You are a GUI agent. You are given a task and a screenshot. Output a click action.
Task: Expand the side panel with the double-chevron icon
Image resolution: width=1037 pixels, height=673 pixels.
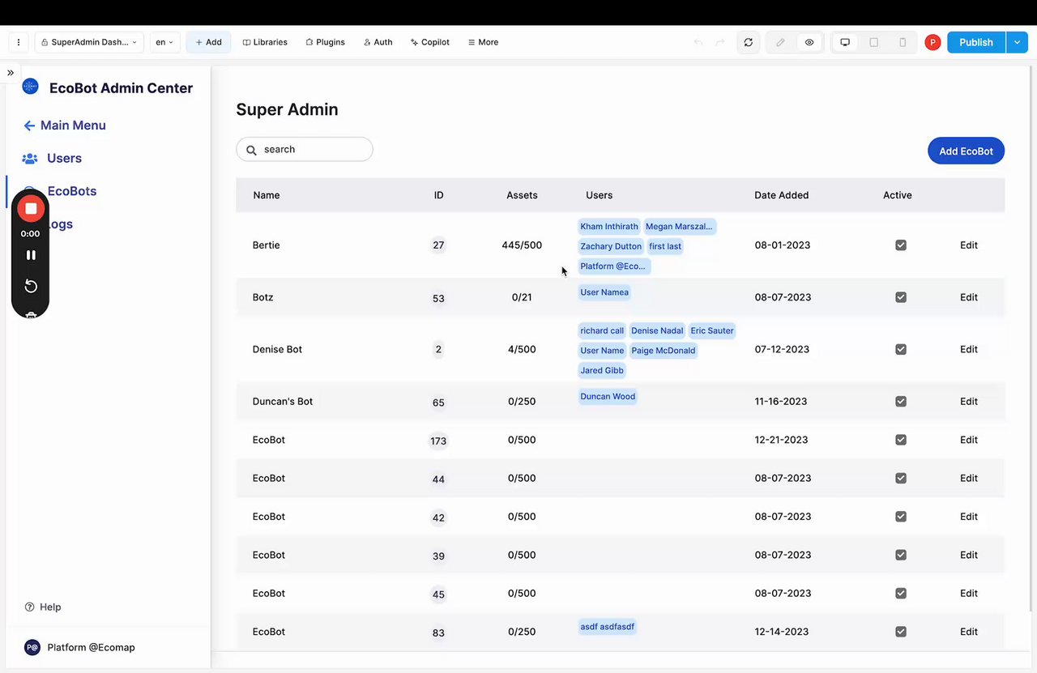pyautogui.click(x=11, y=72)
